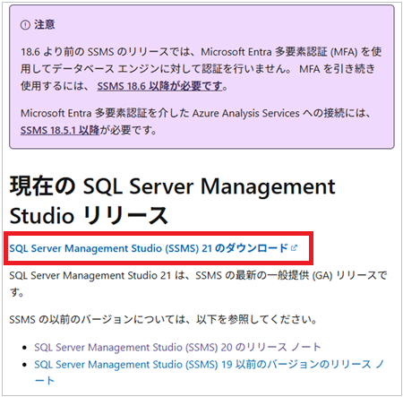The width and height of the screenshot is (403, 397).
Task: Open the 'SSMS 18.5.1 以降' link
Action: [x=60, y=130]
